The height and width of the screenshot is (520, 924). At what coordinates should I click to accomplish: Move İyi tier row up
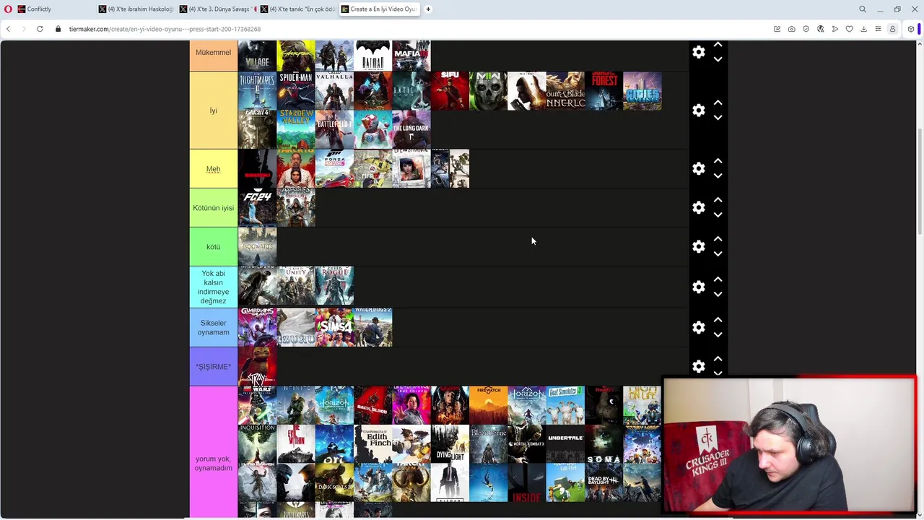pos(718,103)
